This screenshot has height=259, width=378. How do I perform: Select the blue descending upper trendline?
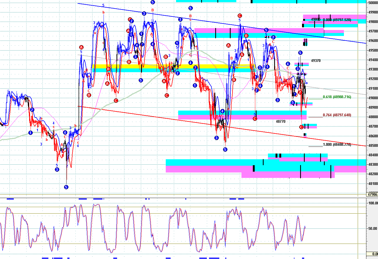click(x=222, y=23)
